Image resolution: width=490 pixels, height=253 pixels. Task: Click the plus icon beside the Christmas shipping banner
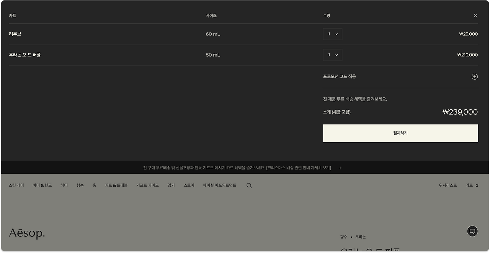[x=340, y=168]
